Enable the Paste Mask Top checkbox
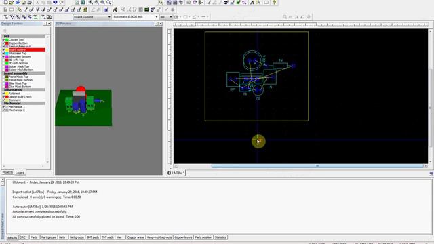434x244 pixels. 3,77
